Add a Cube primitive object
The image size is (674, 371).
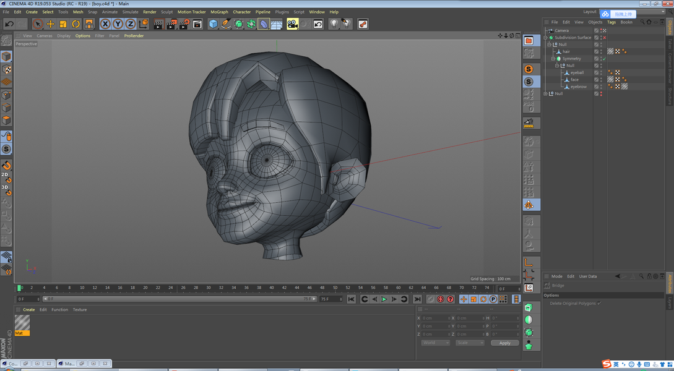[214, 24]
